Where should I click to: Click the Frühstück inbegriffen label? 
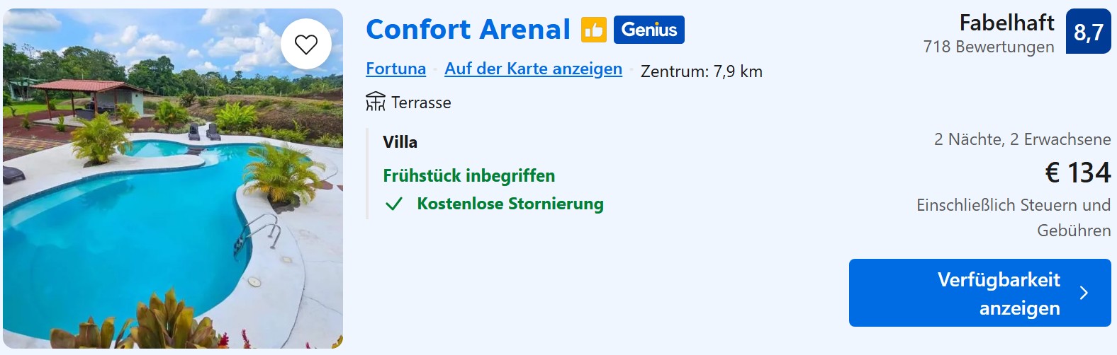(468, 175)
